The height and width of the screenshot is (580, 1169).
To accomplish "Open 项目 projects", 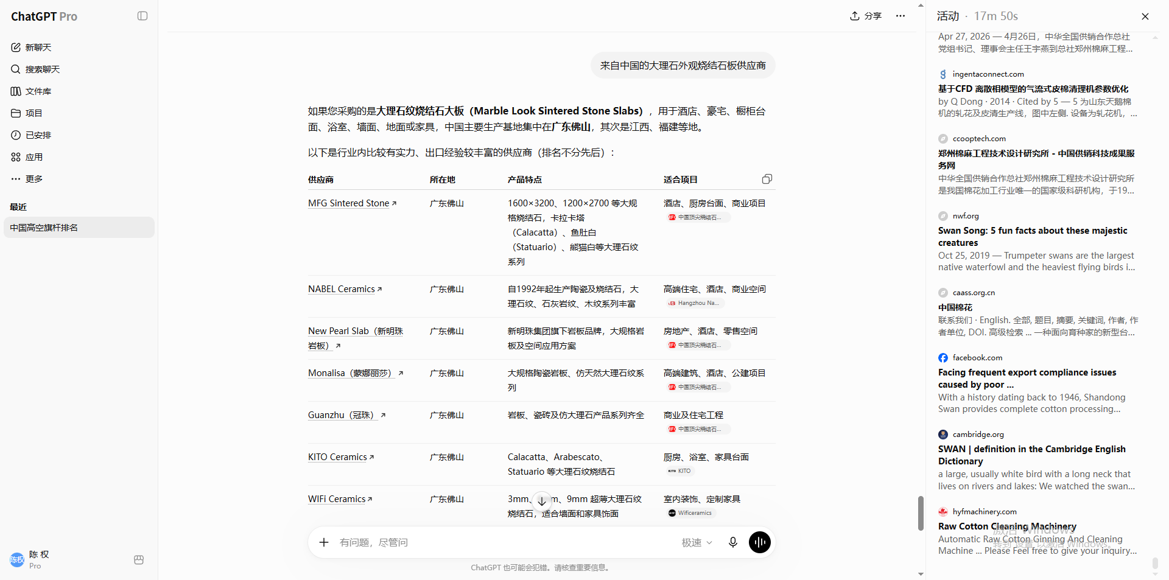I will (x=79, y=113).
